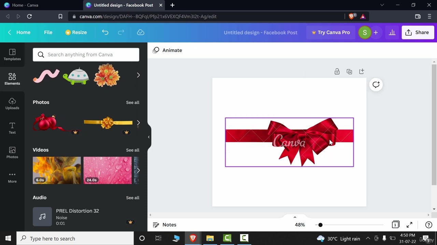
Task: Focus the Canva search field
Action: pos(86,54)
